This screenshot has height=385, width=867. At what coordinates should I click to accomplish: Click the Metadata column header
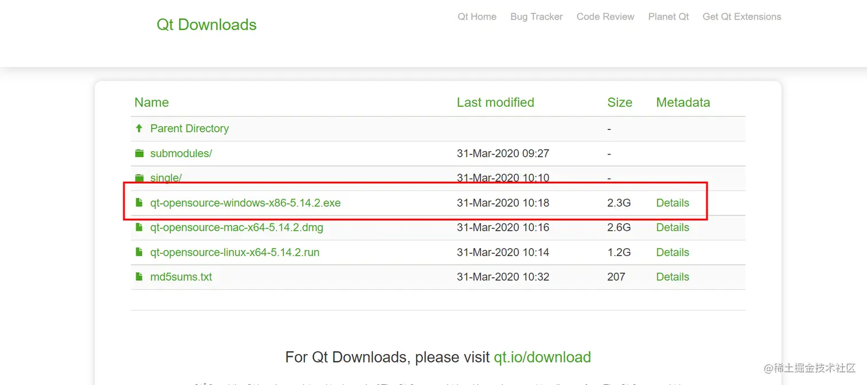tap(683, 103)
